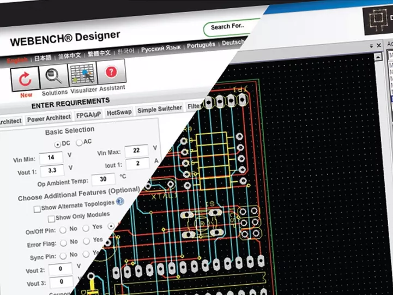
Task: Switch language to 简体中文
Action: pos(70,56)
